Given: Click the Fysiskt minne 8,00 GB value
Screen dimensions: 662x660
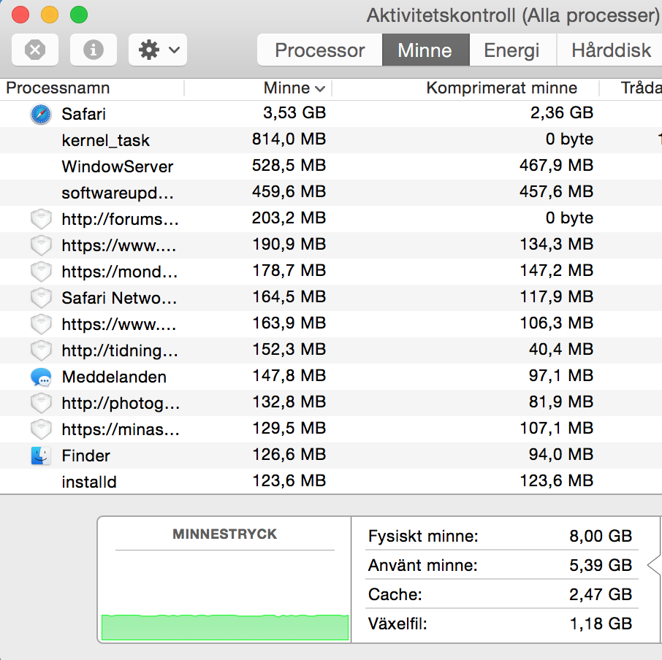Looking at the screenshot, I should click(601, 536).
